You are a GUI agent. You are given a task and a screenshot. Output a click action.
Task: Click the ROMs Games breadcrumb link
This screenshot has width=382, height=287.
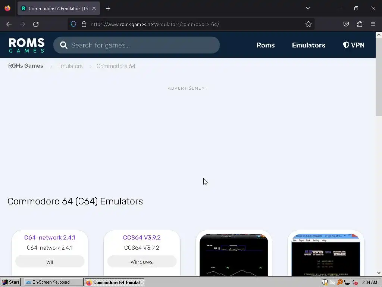(x=26, y=66)
